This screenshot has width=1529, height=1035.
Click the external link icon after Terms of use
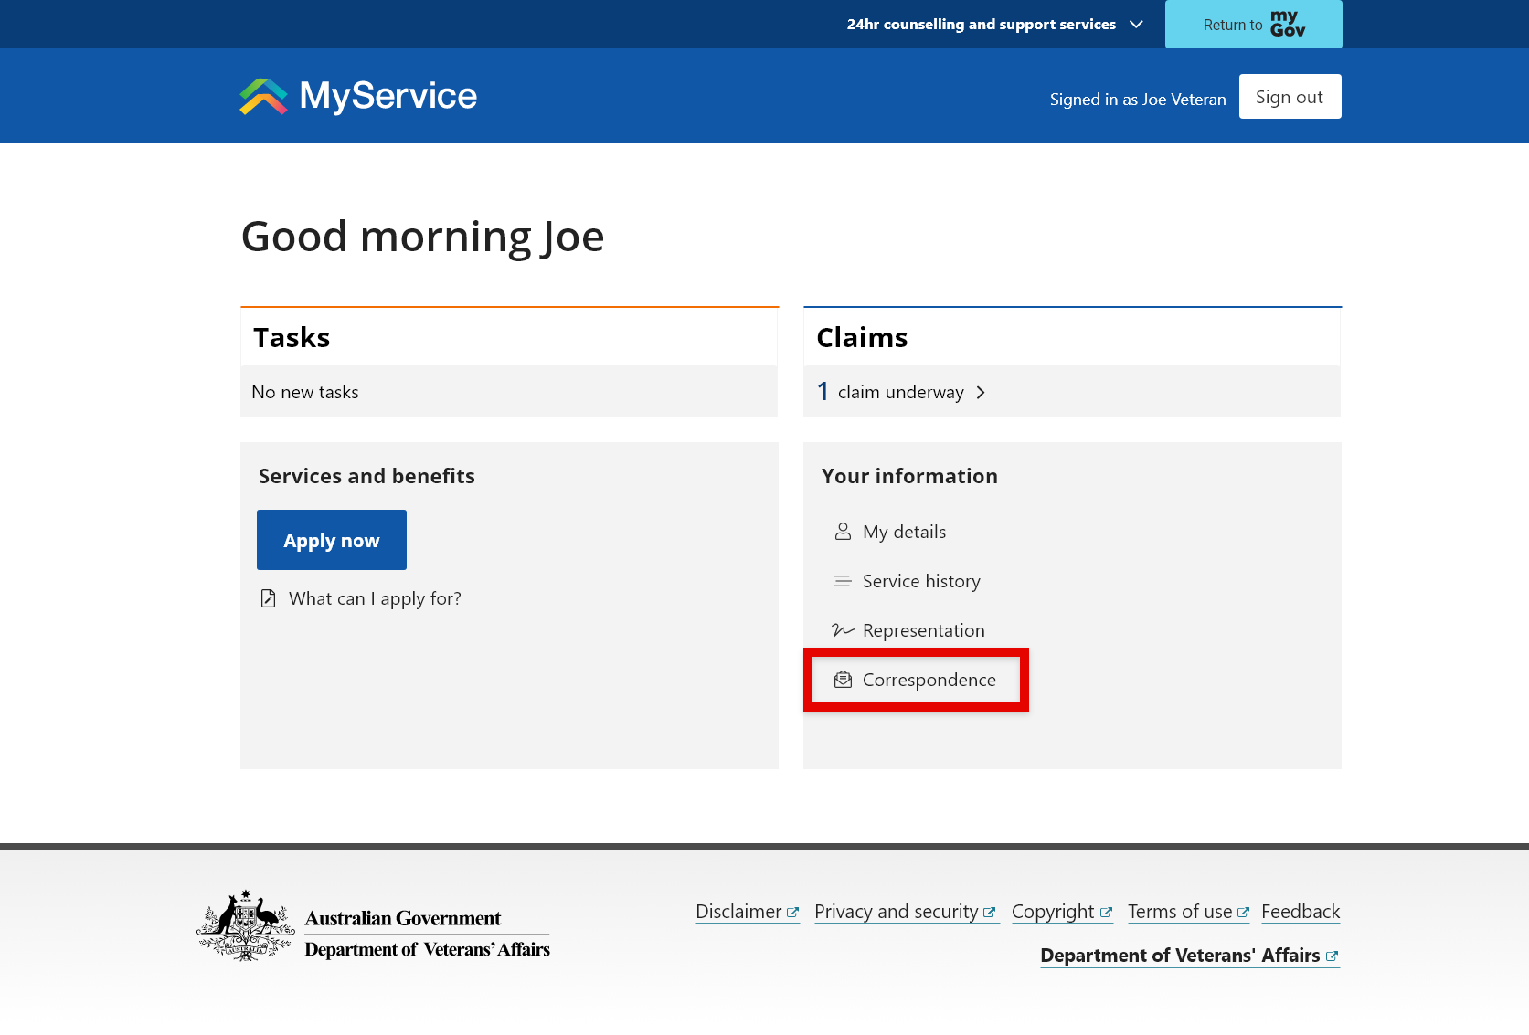tap(1243, 913)
